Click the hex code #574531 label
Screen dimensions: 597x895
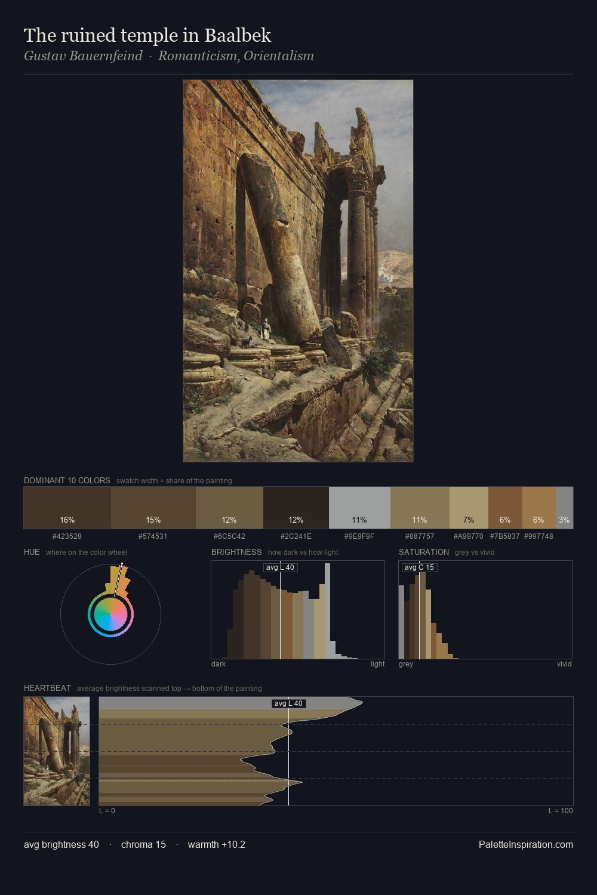click(x=153, y=536)
